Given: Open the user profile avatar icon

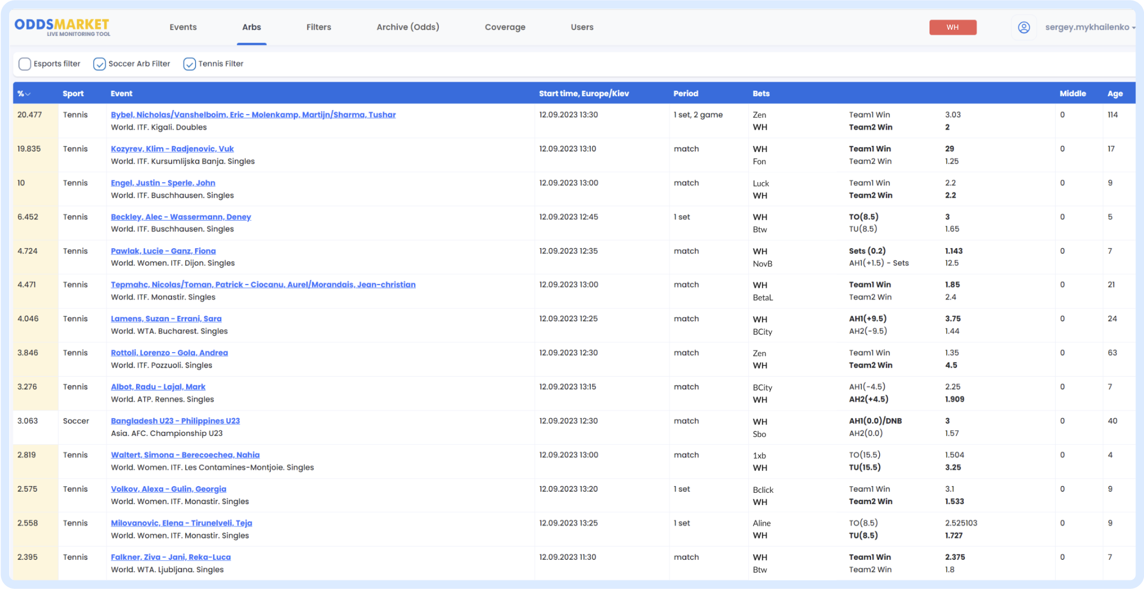Looking at the screenshot, I should click(1024, 27).
